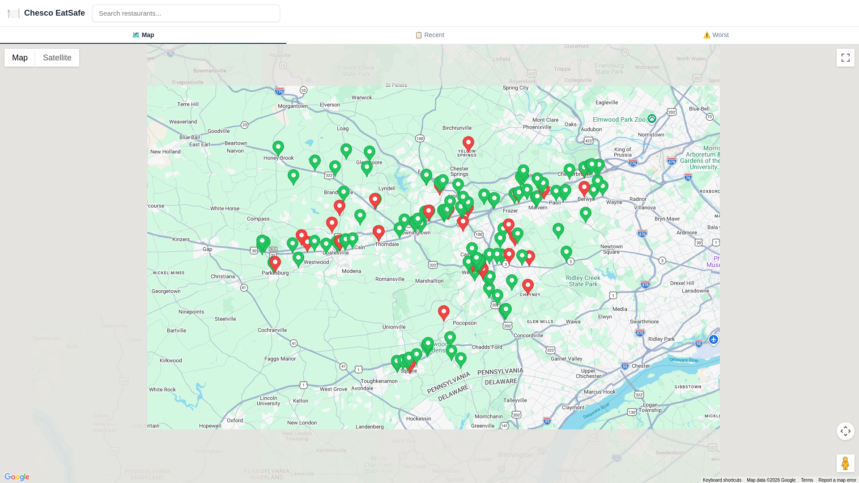Open map camera controls button

[845, 431]
